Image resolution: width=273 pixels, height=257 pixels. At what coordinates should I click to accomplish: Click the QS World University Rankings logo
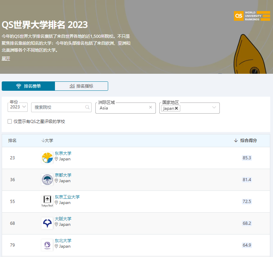point(252,16)
